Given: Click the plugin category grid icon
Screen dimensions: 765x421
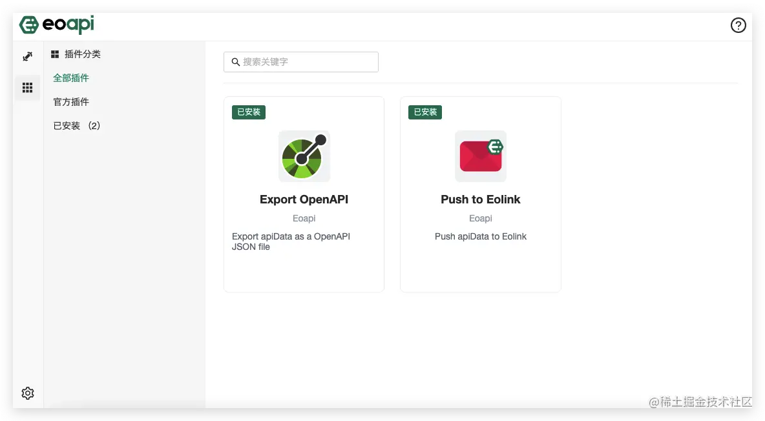Looking at the screenshot, I should pyautogui.click(x=55, y=54).
